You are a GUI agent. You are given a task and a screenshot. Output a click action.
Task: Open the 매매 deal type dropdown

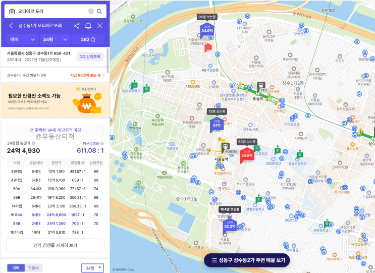22,39
